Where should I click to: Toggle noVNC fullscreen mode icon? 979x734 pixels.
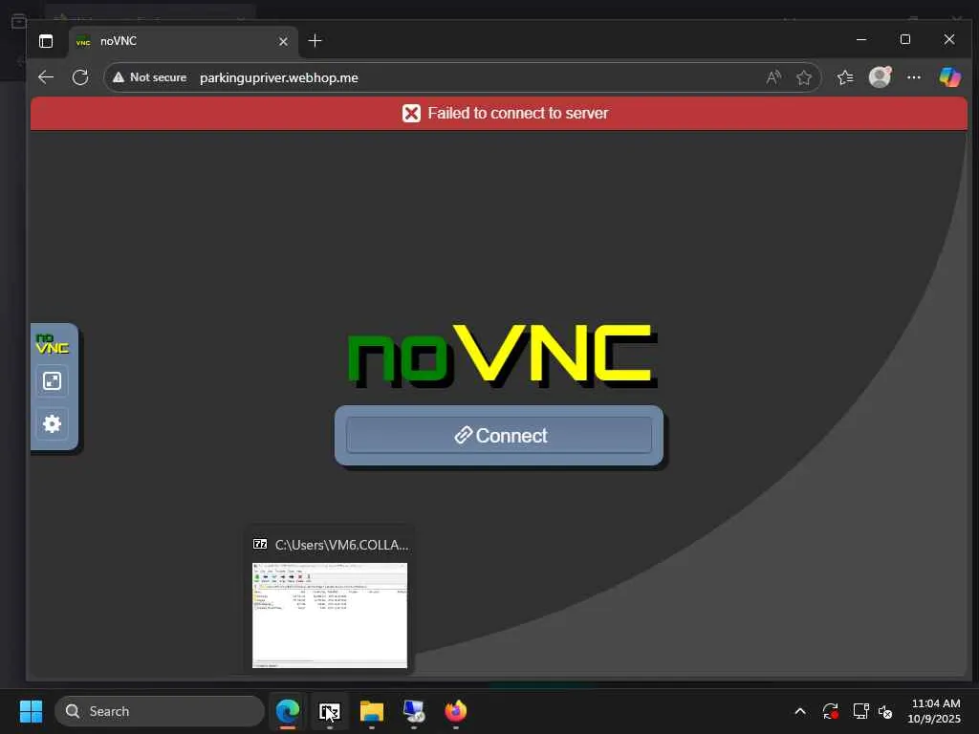tap(52, 380)
